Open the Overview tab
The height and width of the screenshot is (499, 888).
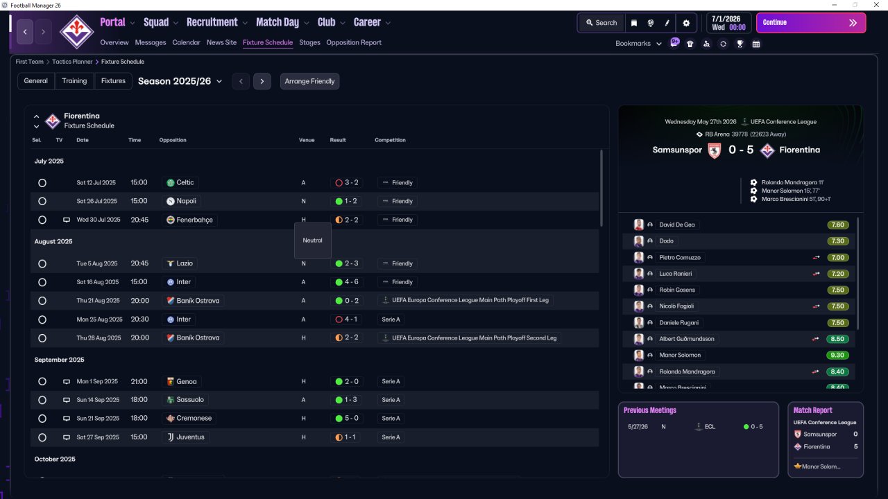(114, 42)
